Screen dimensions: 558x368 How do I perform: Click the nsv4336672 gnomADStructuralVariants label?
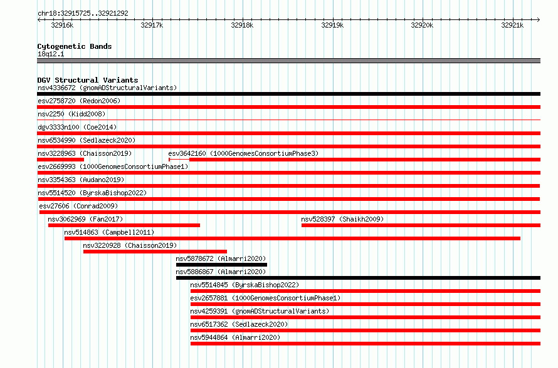click(x=107, y=88)
